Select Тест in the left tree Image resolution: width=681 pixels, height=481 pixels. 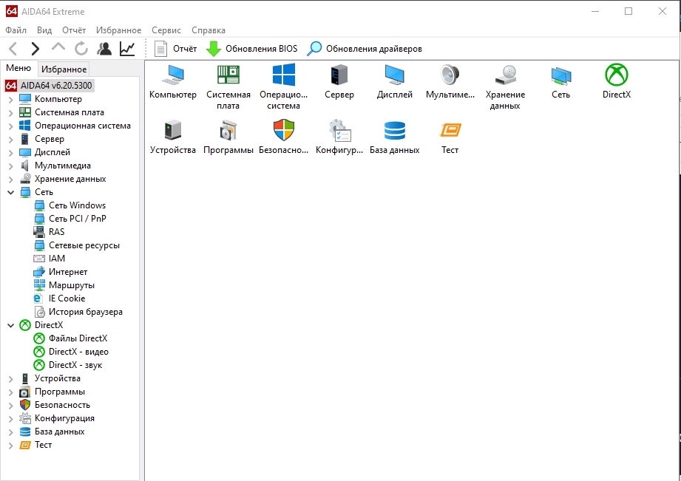point(36,445)
